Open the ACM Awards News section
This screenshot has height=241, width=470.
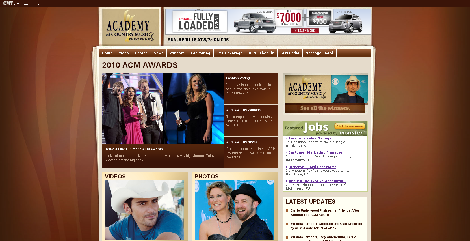[241, 142]
